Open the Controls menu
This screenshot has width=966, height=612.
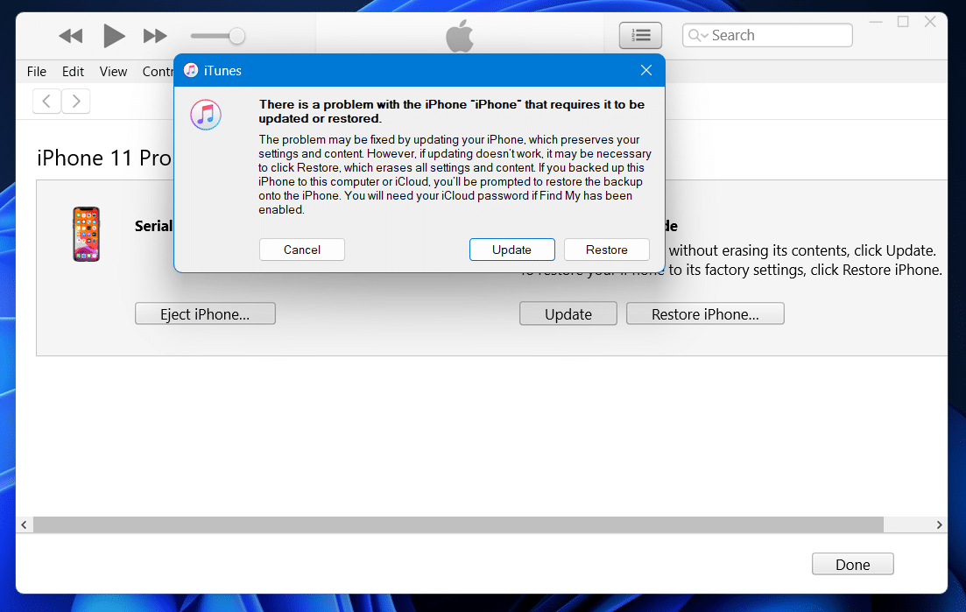(x=158, y=72)
